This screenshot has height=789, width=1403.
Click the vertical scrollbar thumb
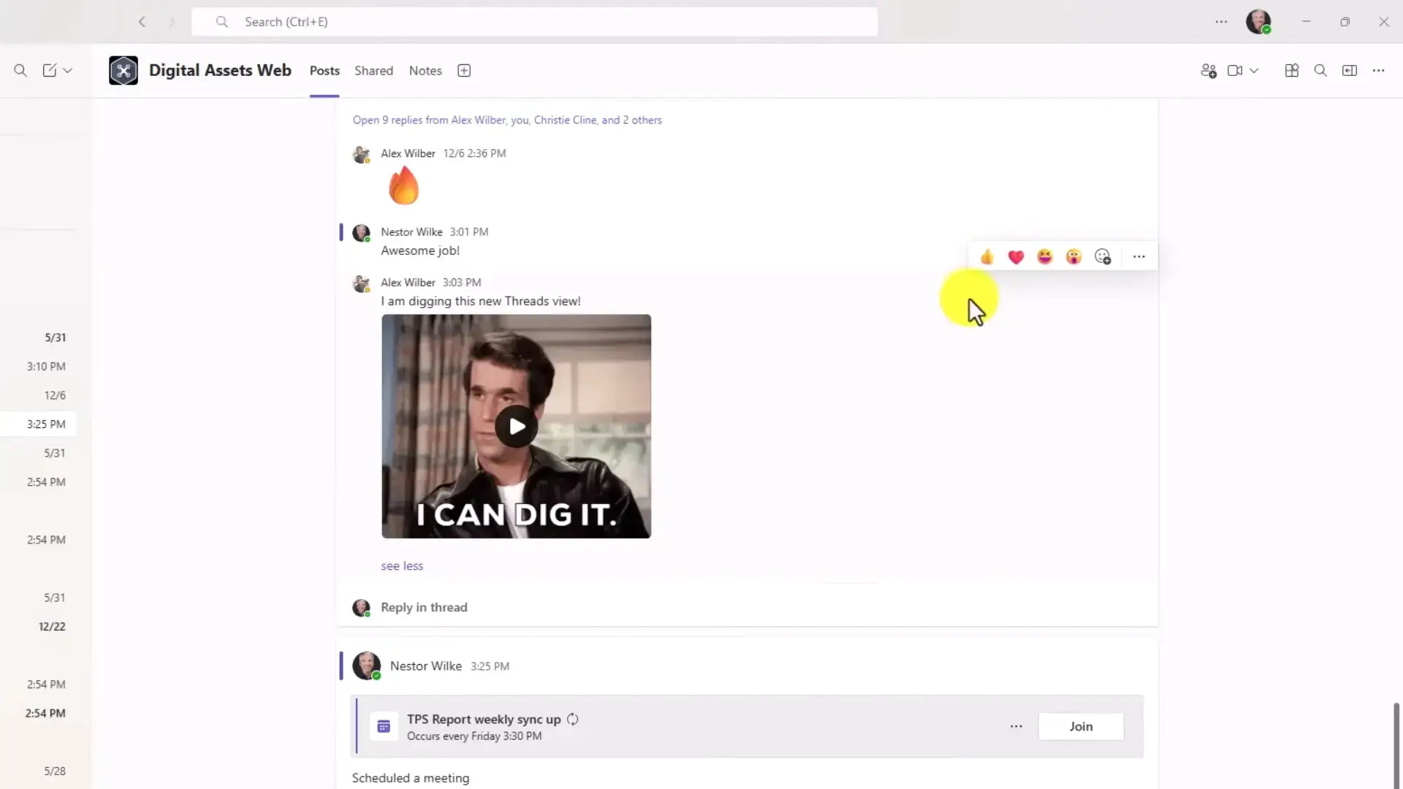(1396, 745)
